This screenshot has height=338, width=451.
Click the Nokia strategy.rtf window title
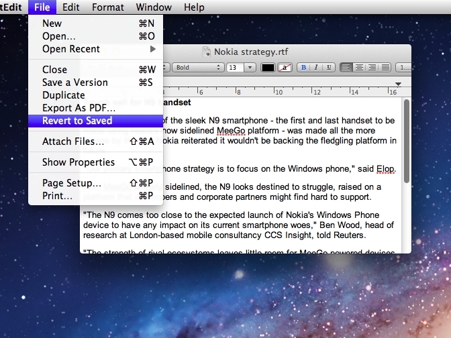point(251,52)
